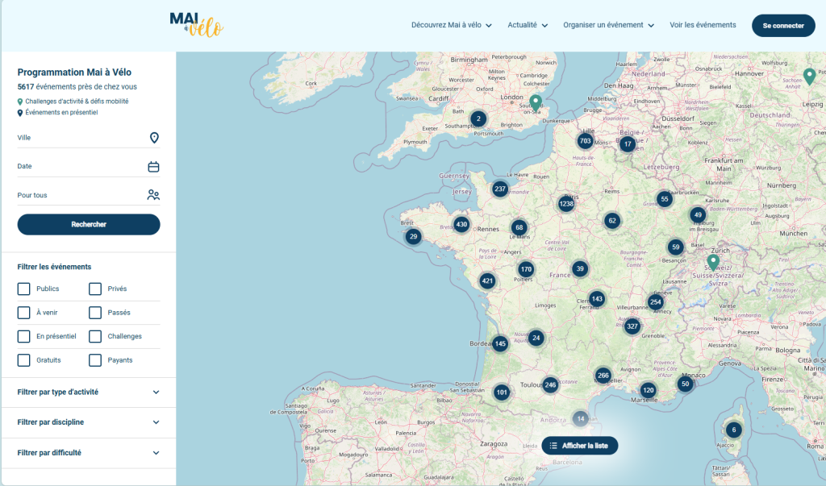Show the list with Afficher la liste

579,446
